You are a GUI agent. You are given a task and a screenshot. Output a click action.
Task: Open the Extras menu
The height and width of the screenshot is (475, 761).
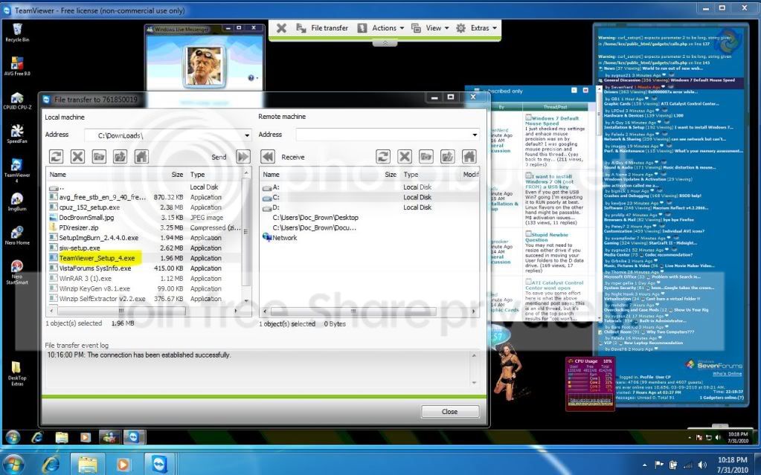click(x=477, y=28)
